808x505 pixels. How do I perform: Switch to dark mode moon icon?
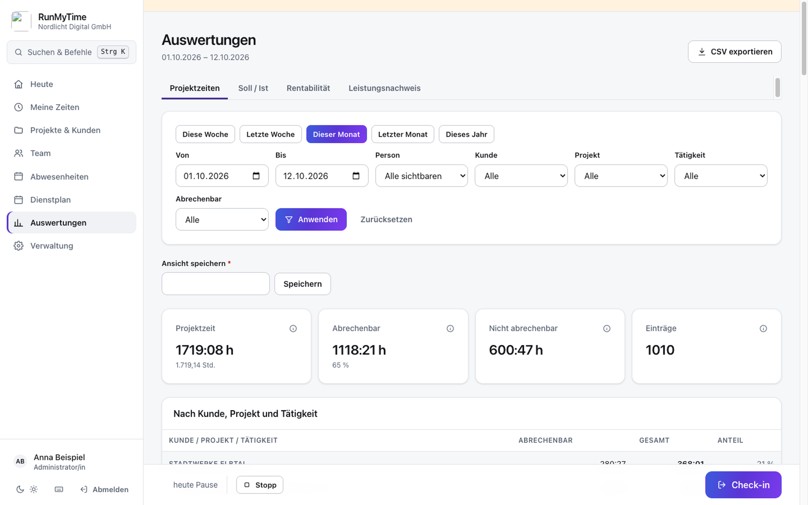(20, 489)
